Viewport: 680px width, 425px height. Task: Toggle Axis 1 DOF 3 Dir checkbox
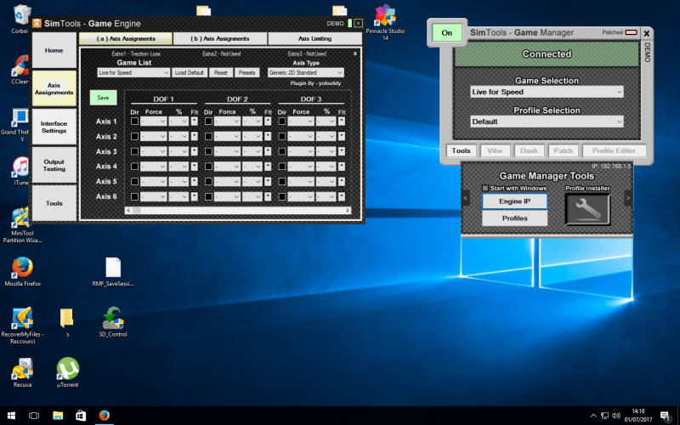(x=282, y=122)
